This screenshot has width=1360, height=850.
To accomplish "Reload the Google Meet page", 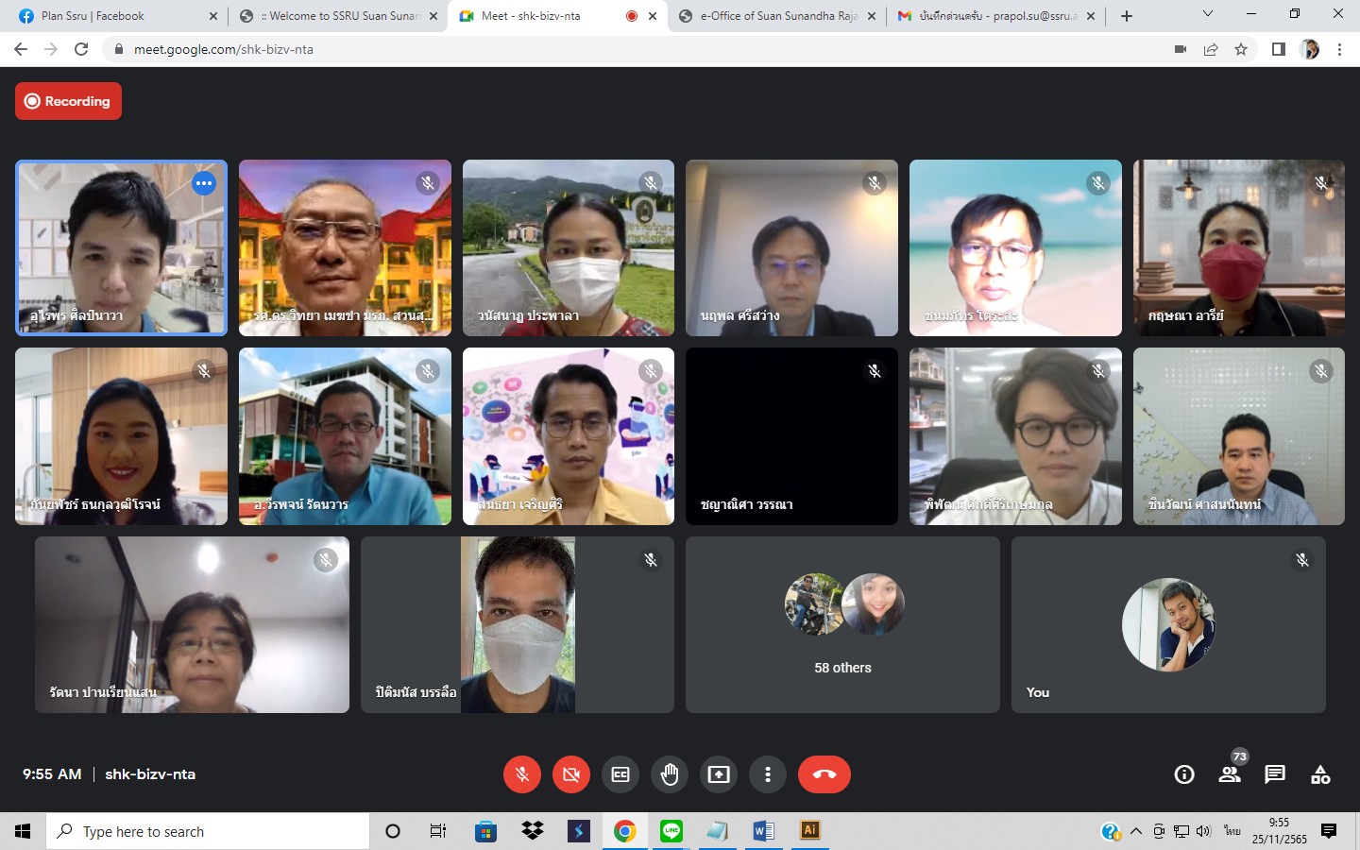I will coord(81,49).
